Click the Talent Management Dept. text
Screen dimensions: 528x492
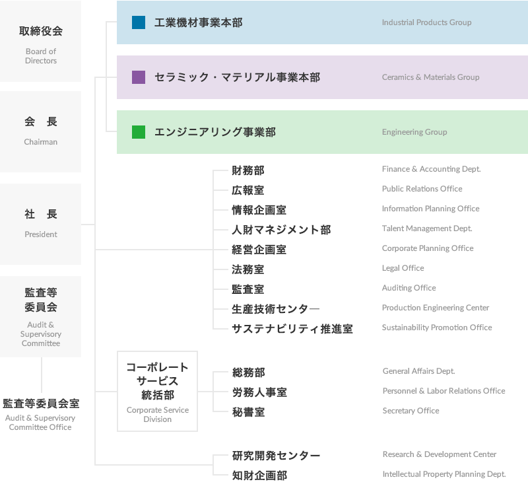[427, 228]
